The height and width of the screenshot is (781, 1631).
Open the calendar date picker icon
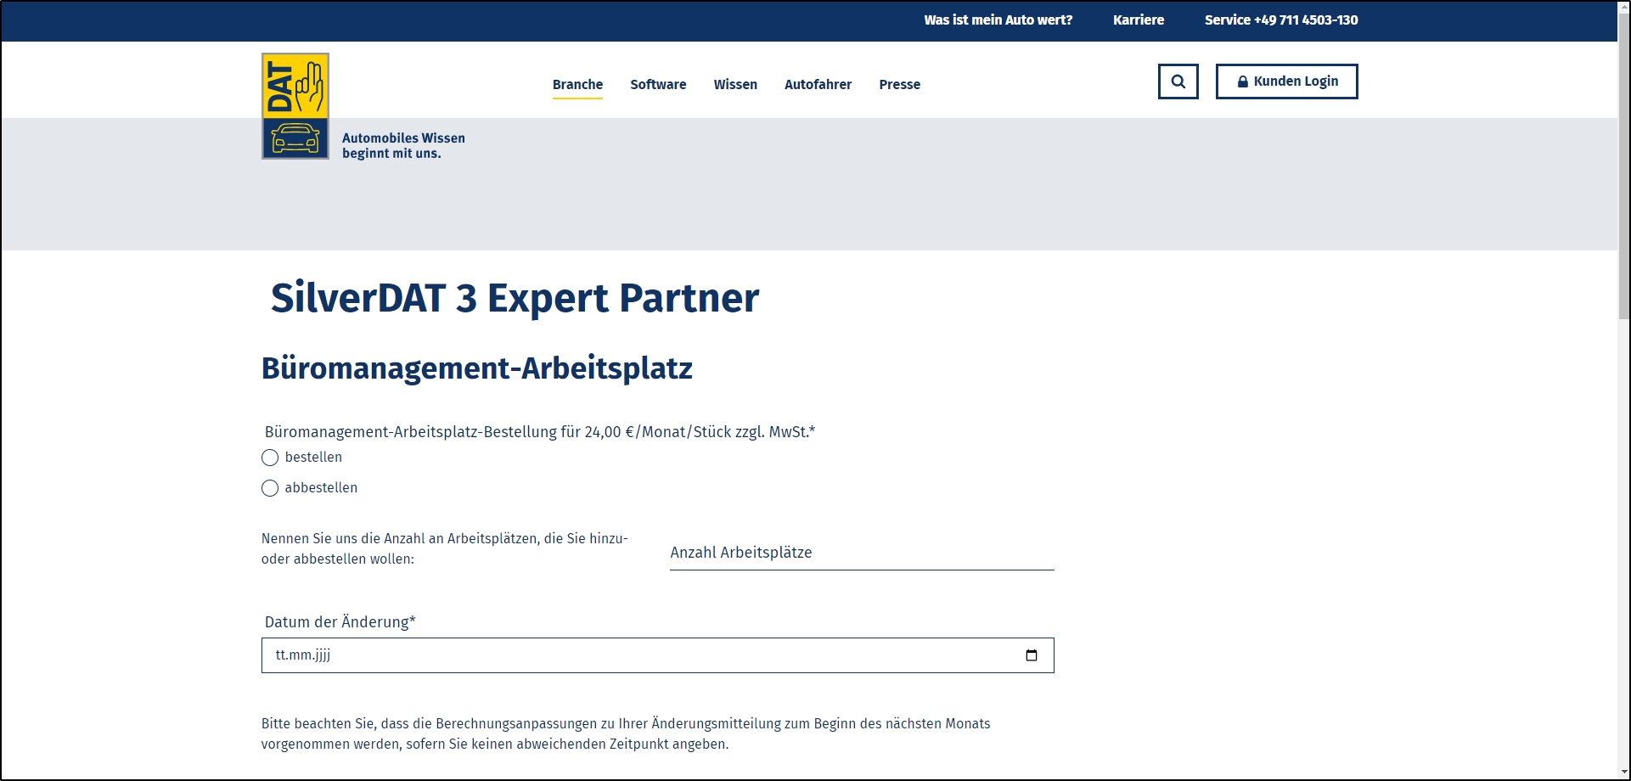1031,655
